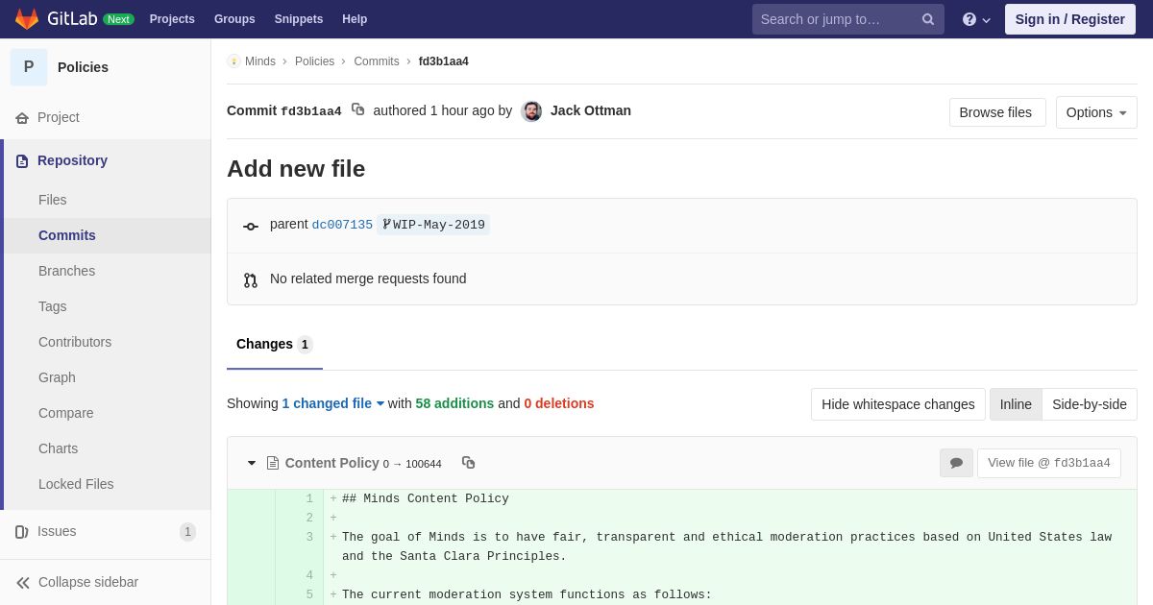Collapse the Content Policy file diff
The width and height of the screenshot is (1153, 605).
(x=252, y=463)
